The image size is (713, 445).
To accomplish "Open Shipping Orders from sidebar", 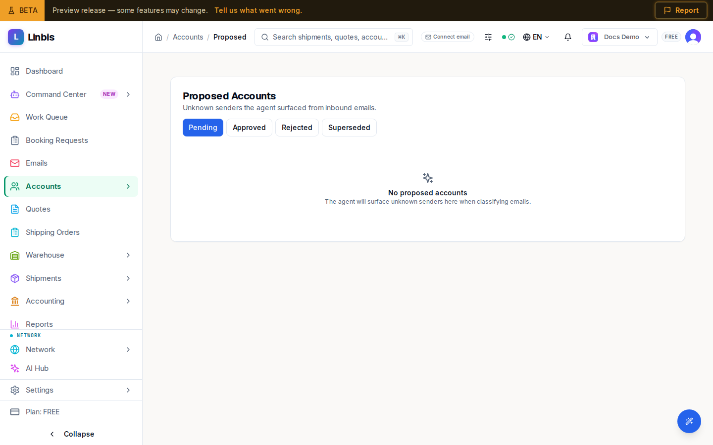I will click(x=71, y=232).
